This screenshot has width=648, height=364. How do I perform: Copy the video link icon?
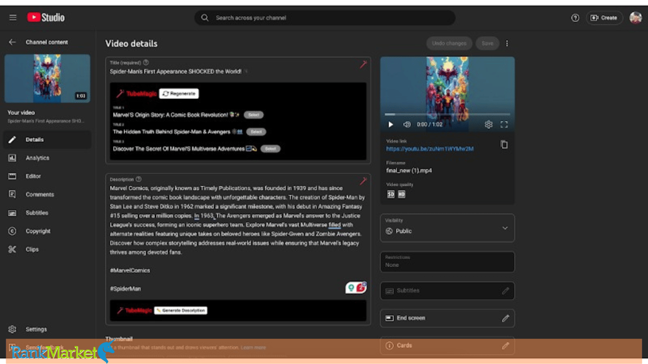504,145
